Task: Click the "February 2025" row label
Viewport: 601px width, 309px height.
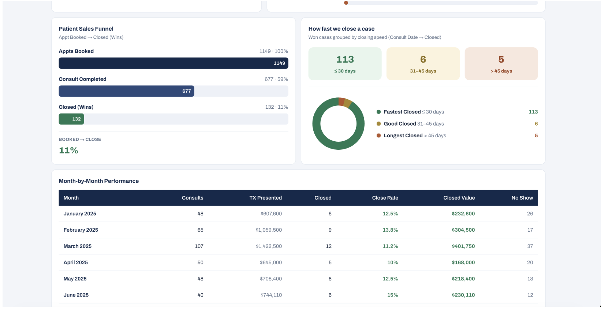Action: [x=81, y=230]
